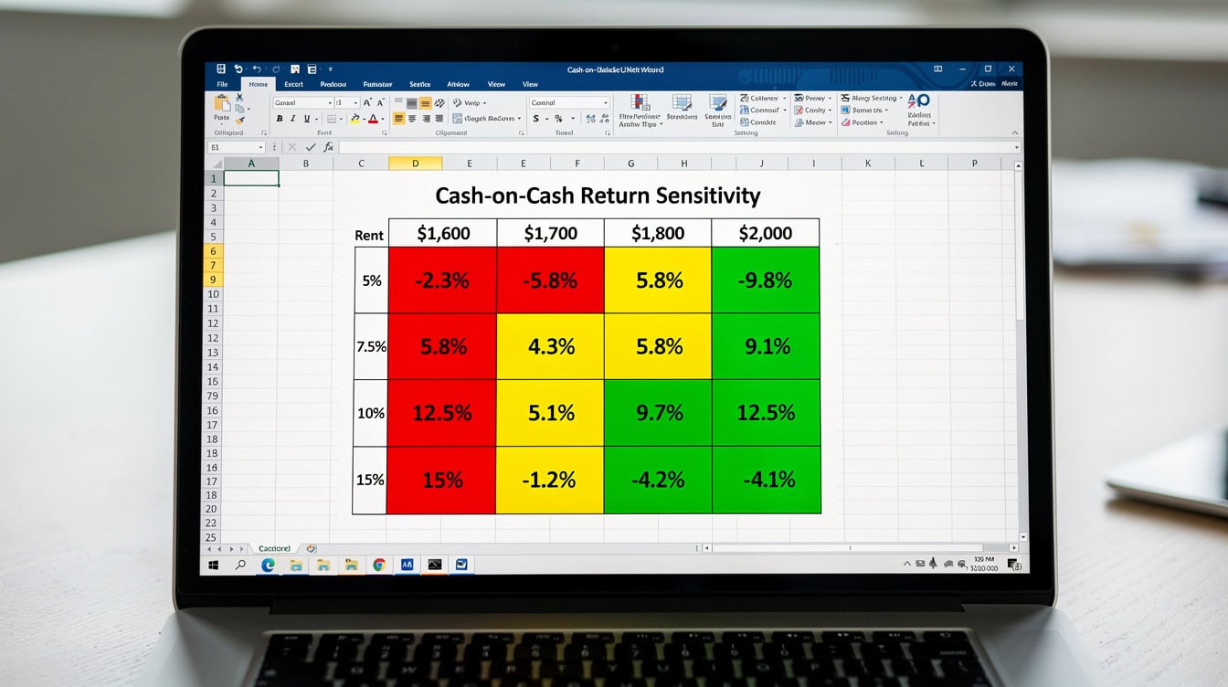Toggle Align Left in the ribbon
Screen dimensions: 1228x687
point(398,119)
